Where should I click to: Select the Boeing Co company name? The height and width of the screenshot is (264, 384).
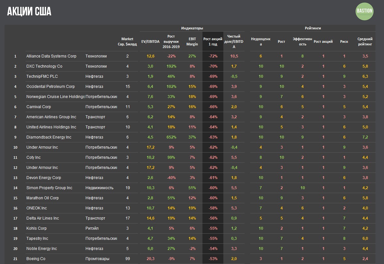tap(36, 258)
